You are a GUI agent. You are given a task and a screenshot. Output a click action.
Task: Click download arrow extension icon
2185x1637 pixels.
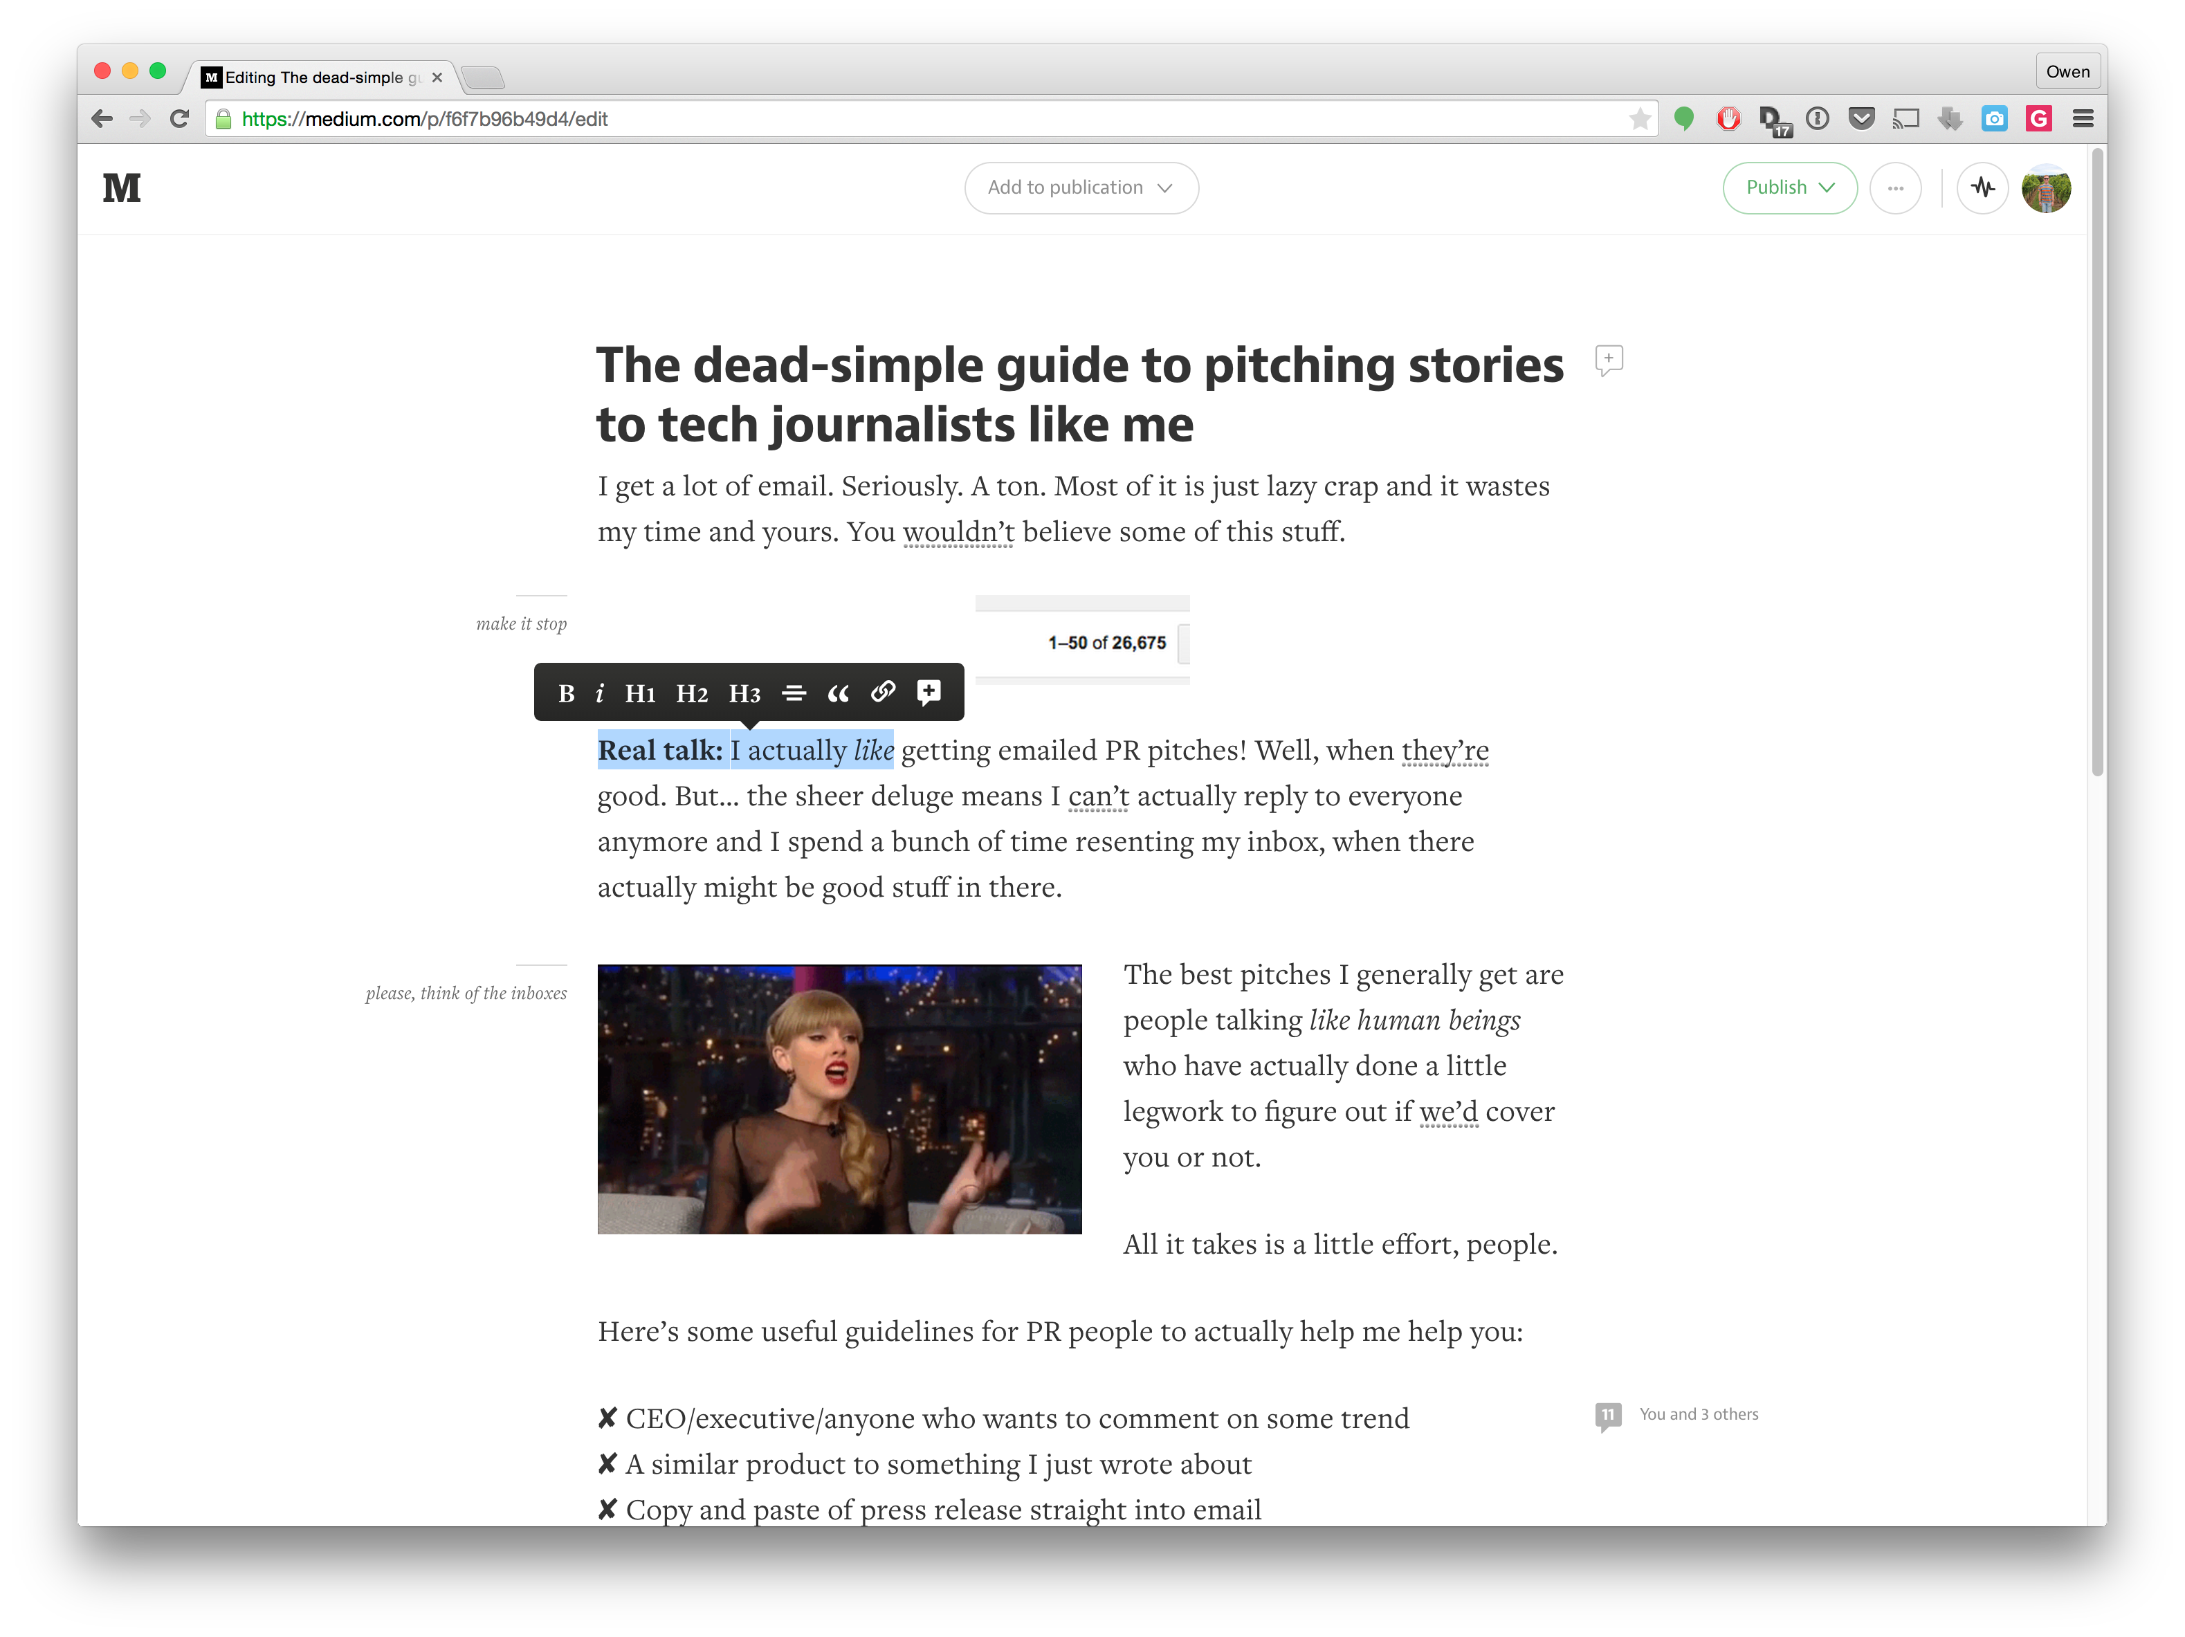(1950, 118)
